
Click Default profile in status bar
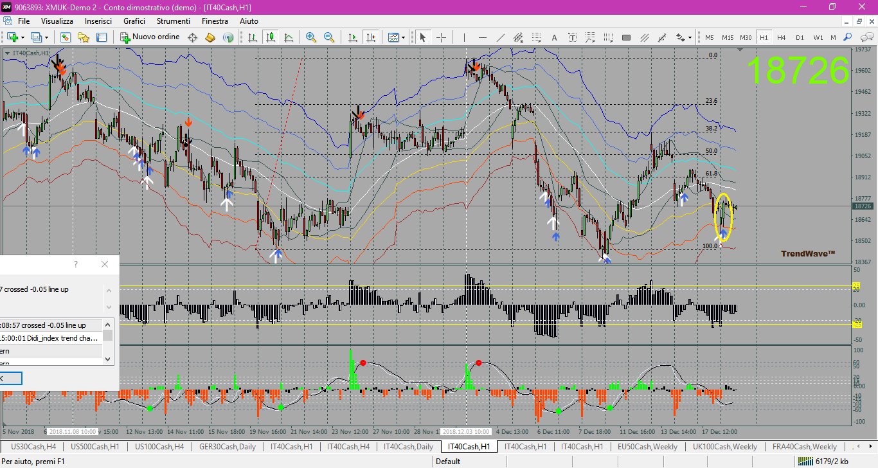coord(448,462)
